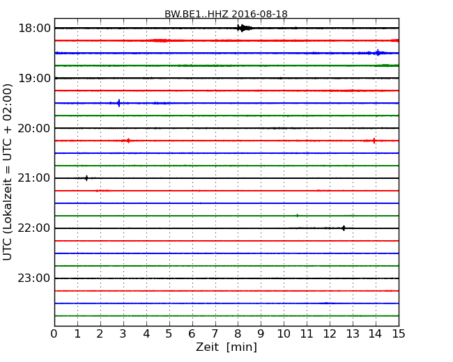Click the 3 tick label on x-axis
453x362 pixels.
(123, 334)
